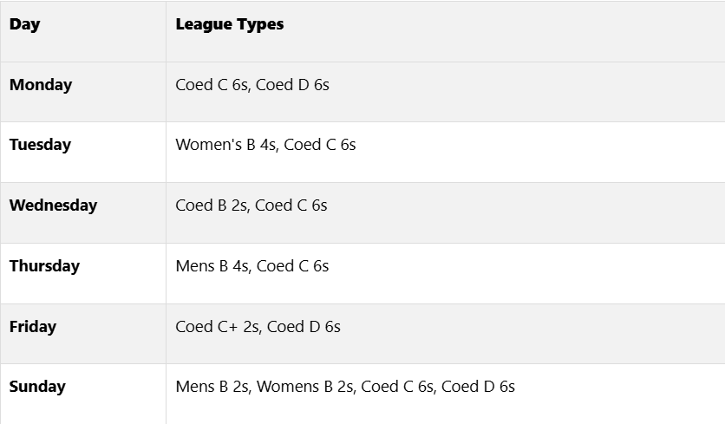The width and height of the screenshot is (725, 424).
Task: Select the Monday row label
Action: (x=41, y=85)
